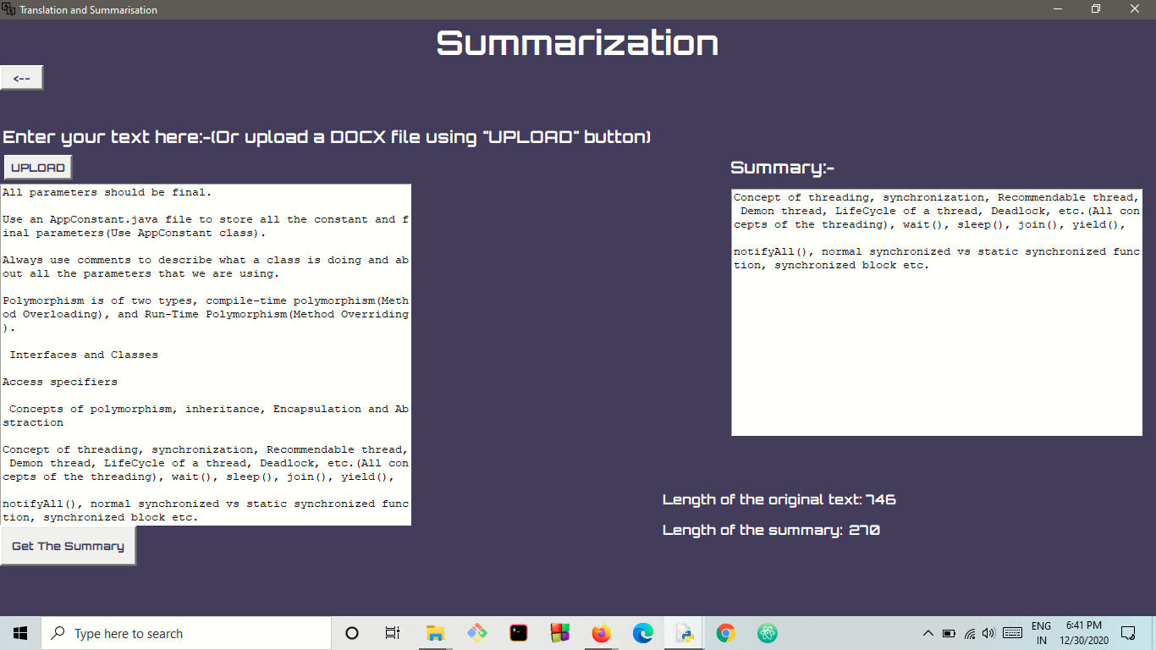Open Task View from the taskbar
Screen dimensions: 1156x650
tap(392, 632)
